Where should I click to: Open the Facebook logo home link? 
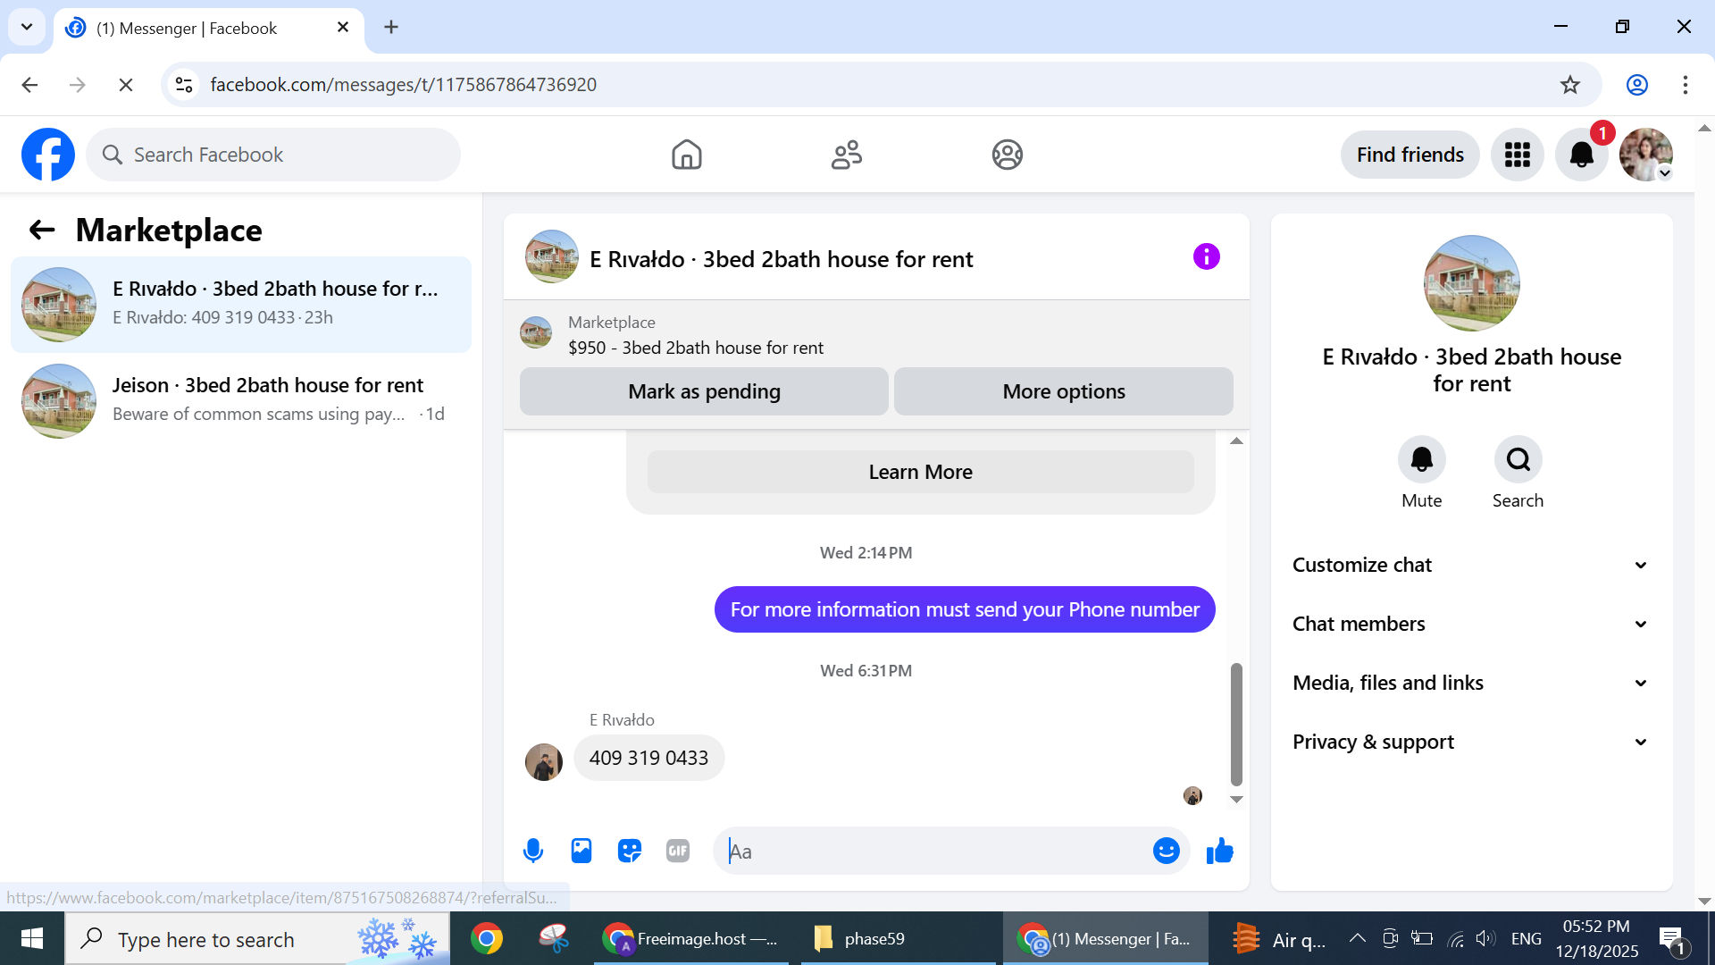[48, 155]
